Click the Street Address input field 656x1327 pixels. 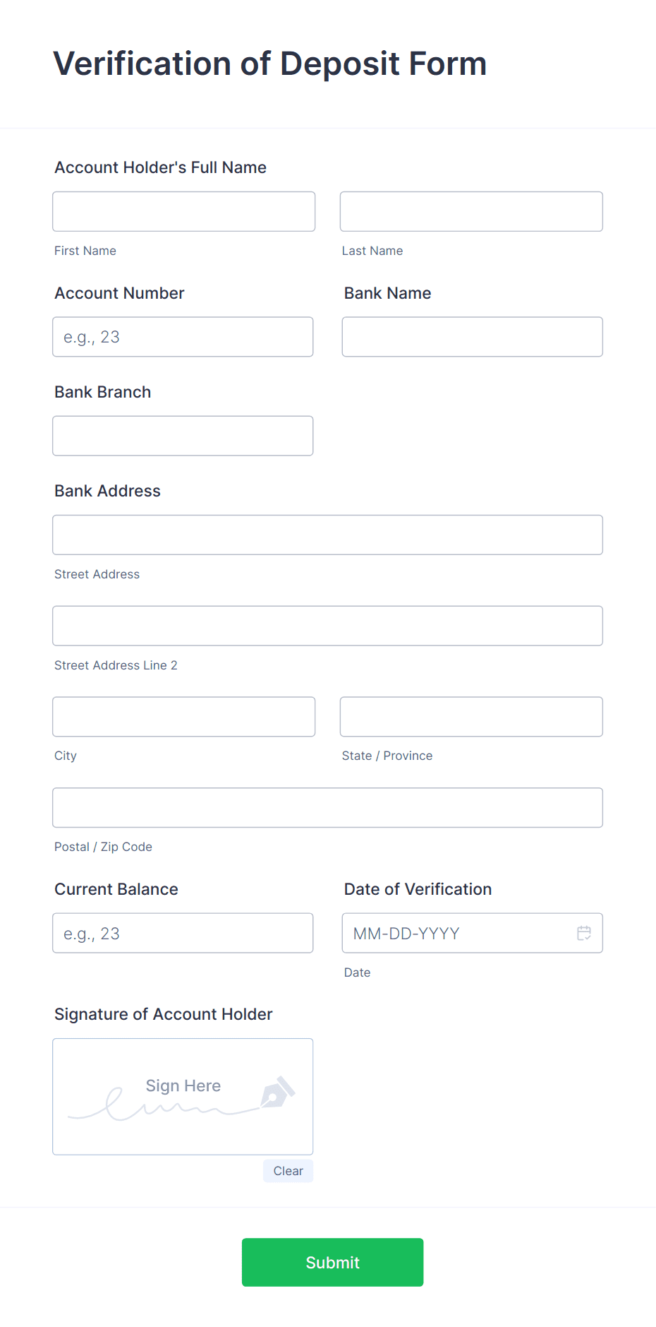pyautogui.click(x=327, y=535)
